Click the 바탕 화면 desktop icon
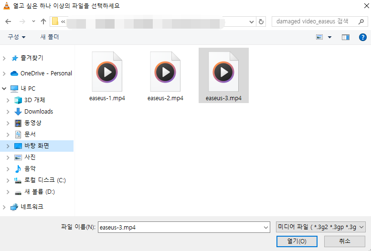371x251 pixels. [18, 146]
